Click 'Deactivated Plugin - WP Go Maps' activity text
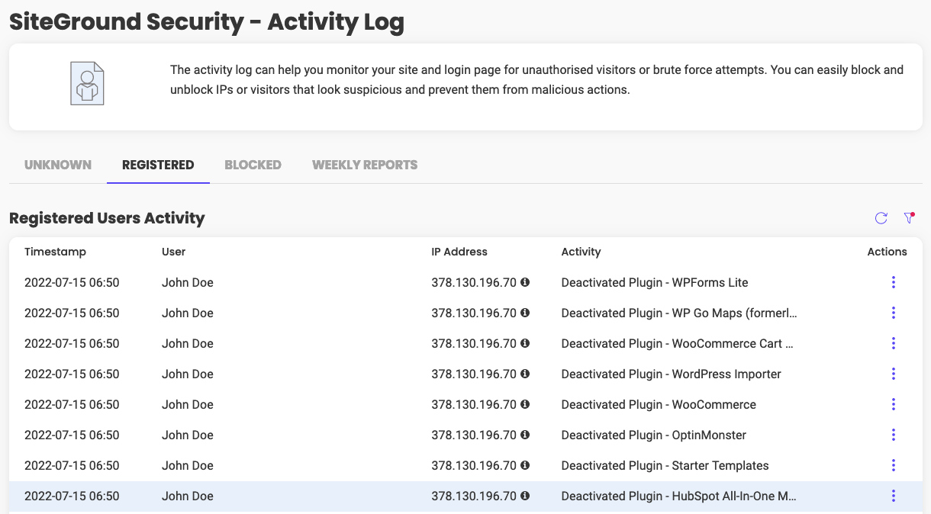The width and height of the screenshot is (931, 514). click(679, 313)
